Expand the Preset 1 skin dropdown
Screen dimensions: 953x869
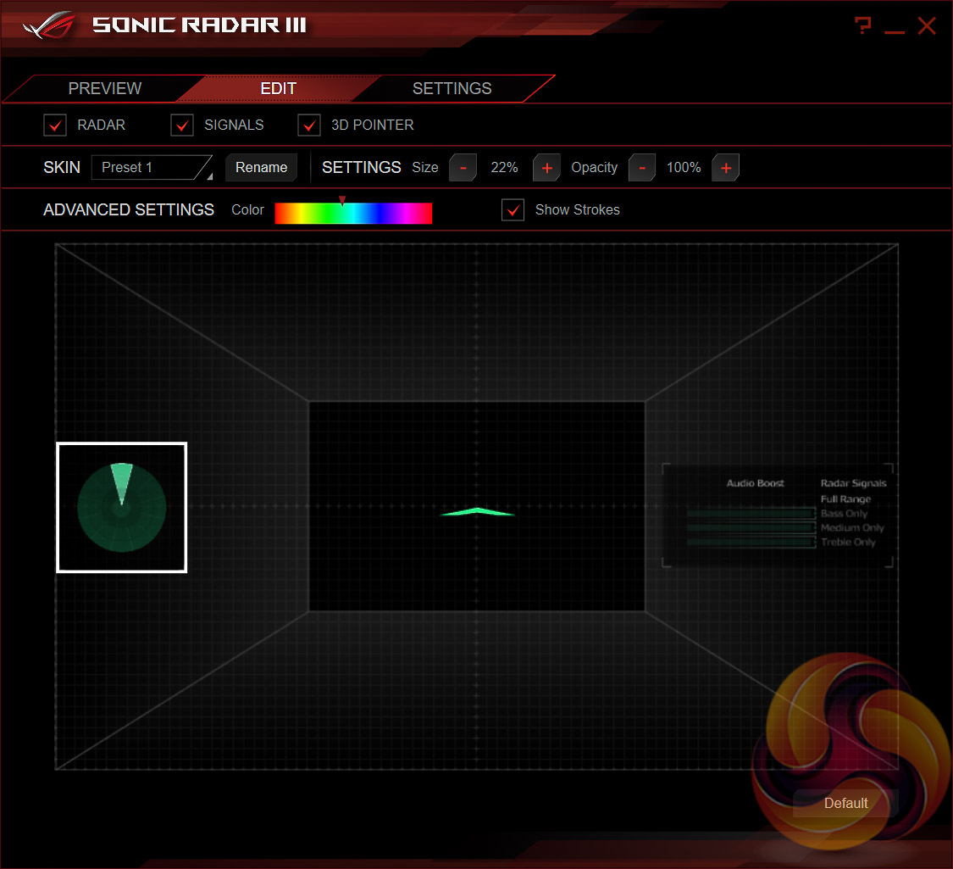(152, 167)
